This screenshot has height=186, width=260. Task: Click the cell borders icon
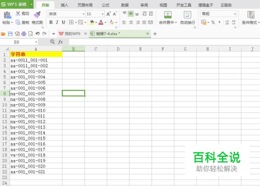click(x=71, y=22)
